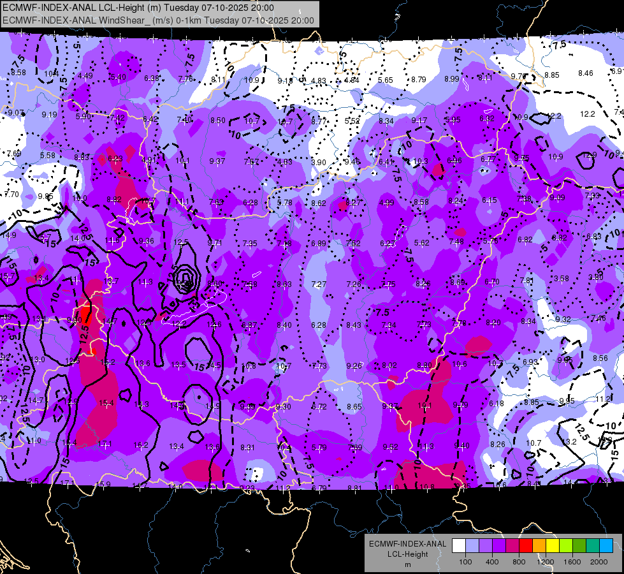Click the 5.58 shear value on the map
This screenshot has width=624, height=574.
point(48,156)
